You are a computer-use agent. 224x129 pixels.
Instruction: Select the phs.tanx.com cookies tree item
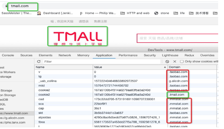click(x=13, y=122)
